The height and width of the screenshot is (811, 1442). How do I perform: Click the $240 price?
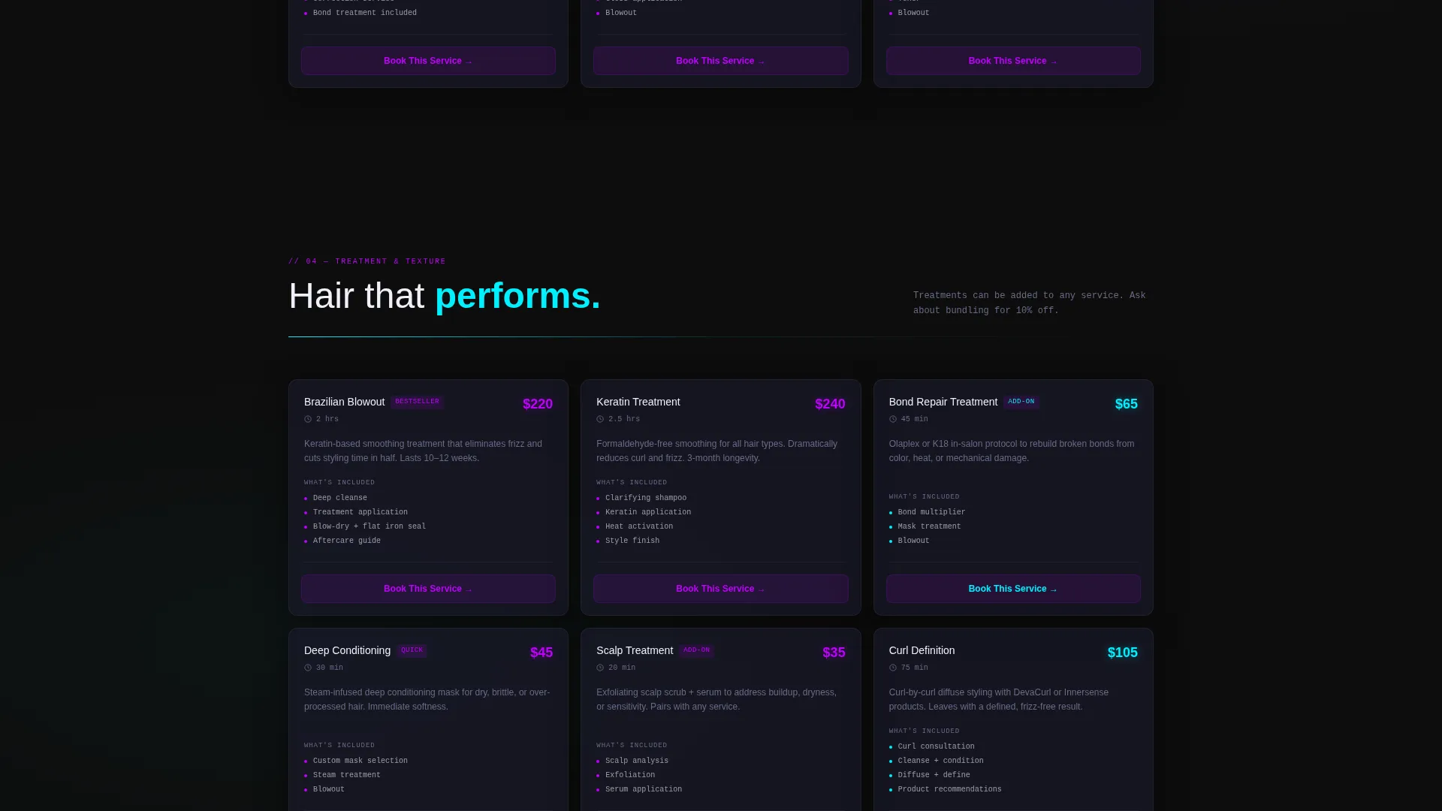coord(830,404)
